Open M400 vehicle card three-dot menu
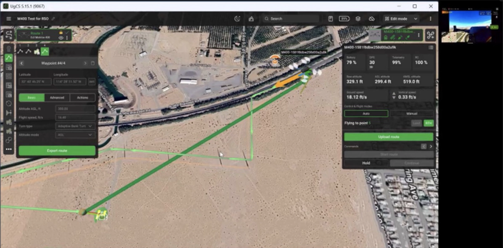 click(x=418, y=35)
